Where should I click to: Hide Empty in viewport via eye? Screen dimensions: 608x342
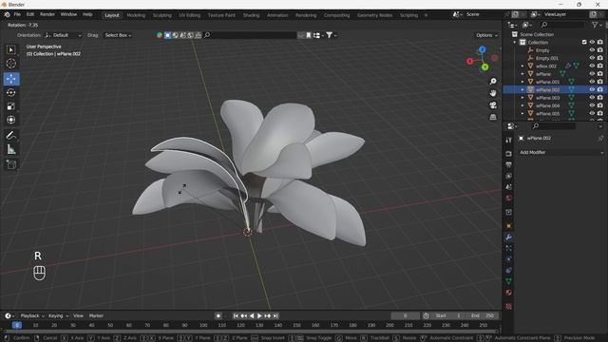coord(592,50)
